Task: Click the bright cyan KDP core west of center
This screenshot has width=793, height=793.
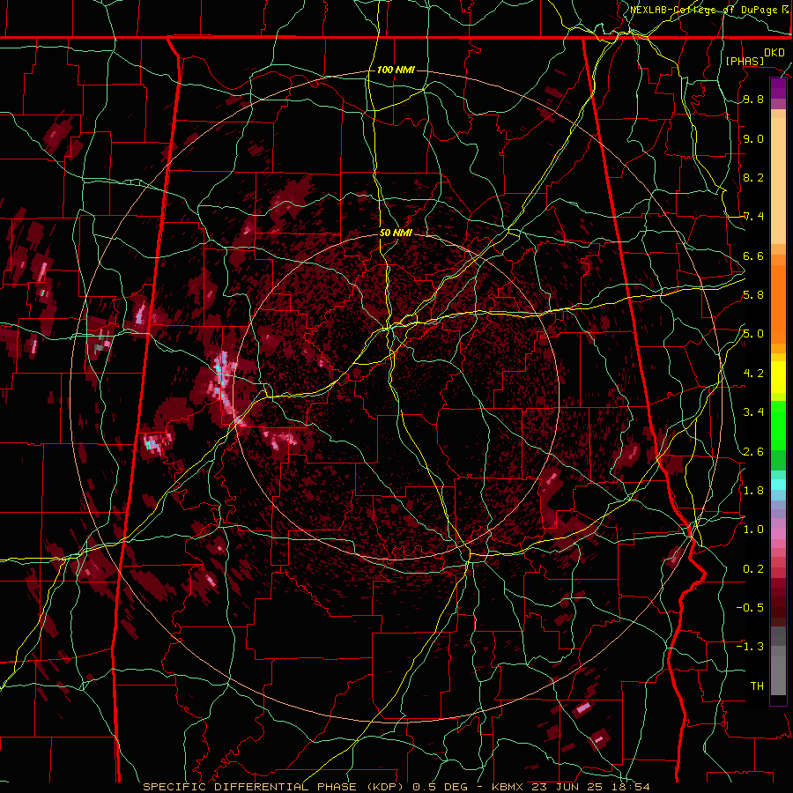Action: [219, 367]
